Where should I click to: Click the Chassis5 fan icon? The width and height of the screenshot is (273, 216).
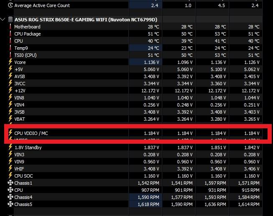coord(10,204)
